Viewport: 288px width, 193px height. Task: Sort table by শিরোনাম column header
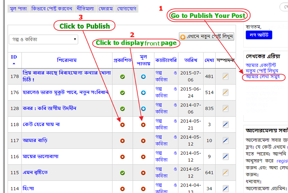pos(67,60)
